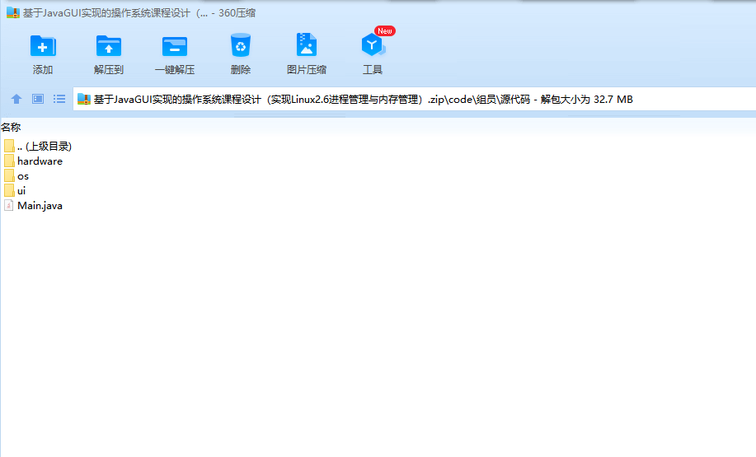Click the os folder icon
Screen dimensions: 756x457
9,175
